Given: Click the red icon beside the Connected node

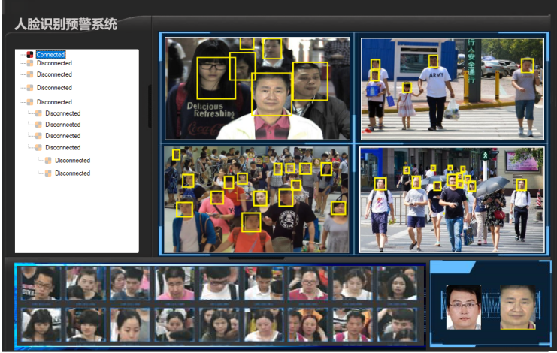Looking at the screenshot, I should (x=30, y=54).
